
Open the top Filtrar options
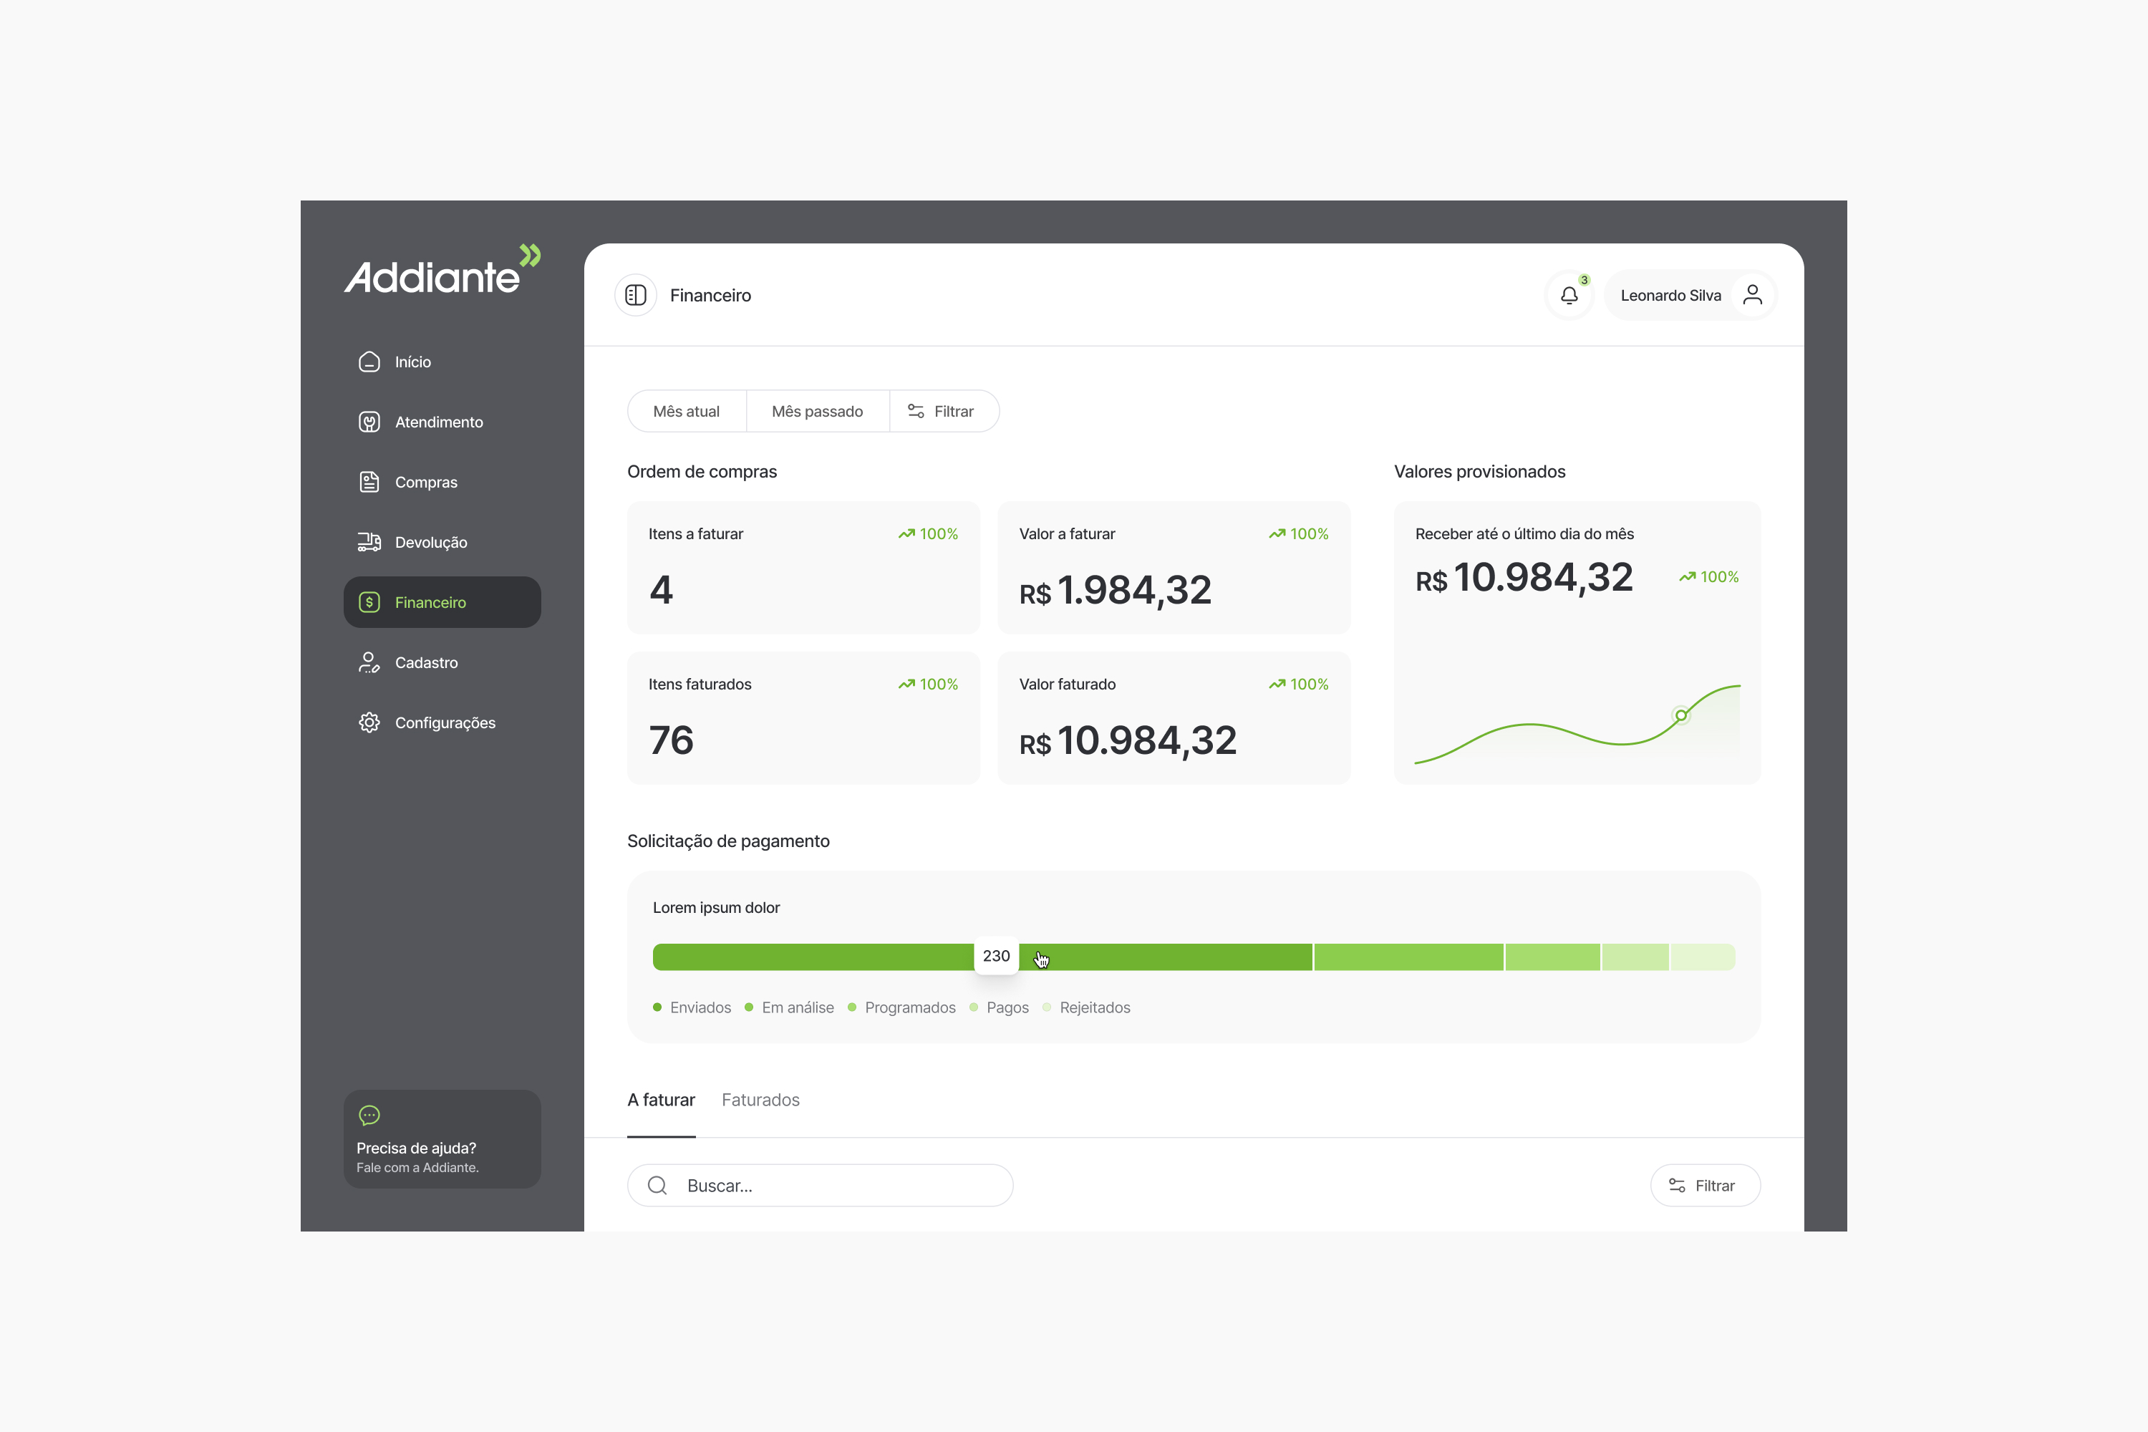point(942,411)
